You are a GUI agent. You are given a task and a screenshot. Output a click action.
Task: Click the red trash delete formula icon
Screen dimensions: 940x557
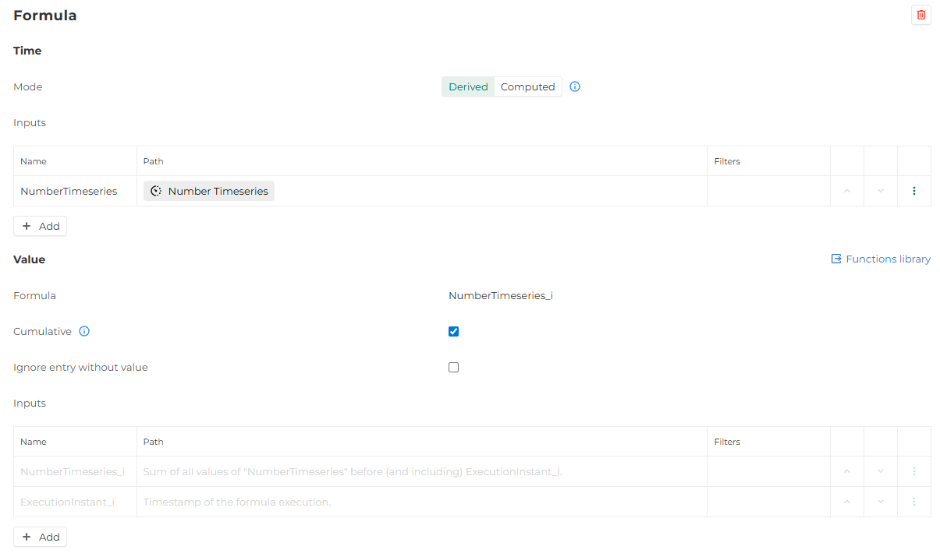click(x=920, y=15)
